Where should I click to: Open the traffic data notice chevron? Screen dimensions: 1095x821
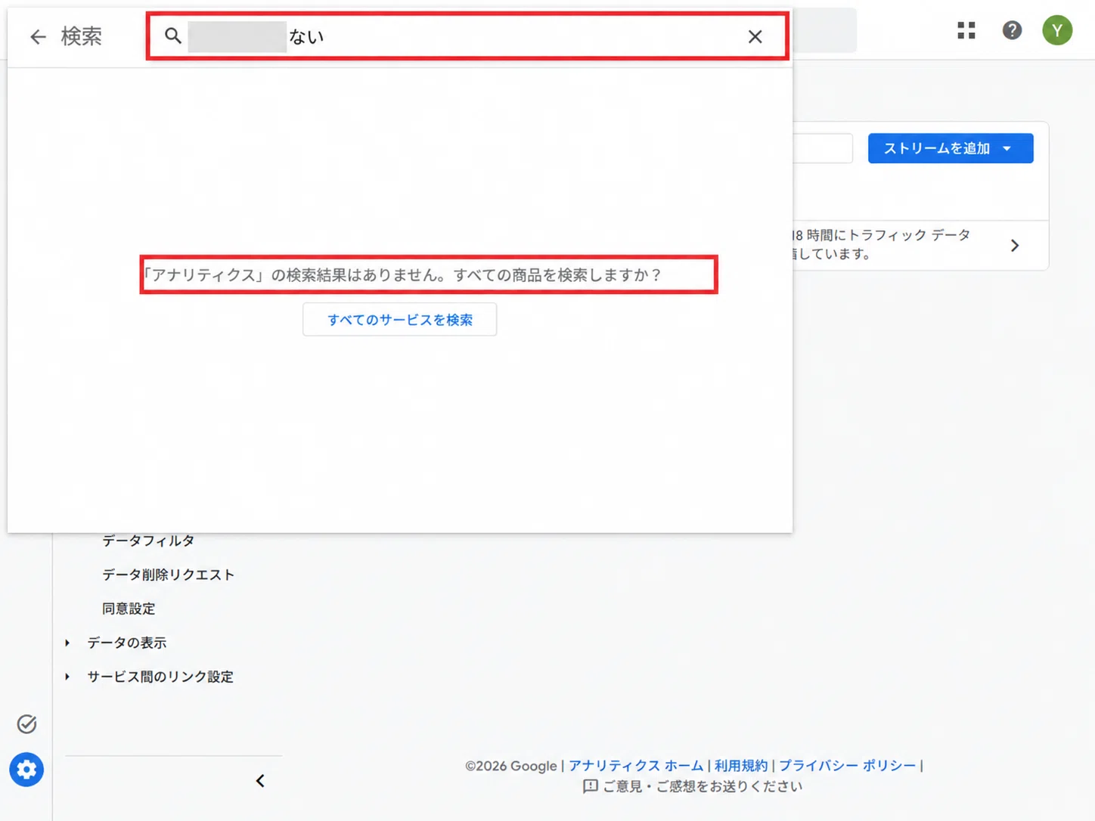(1015, 245)
